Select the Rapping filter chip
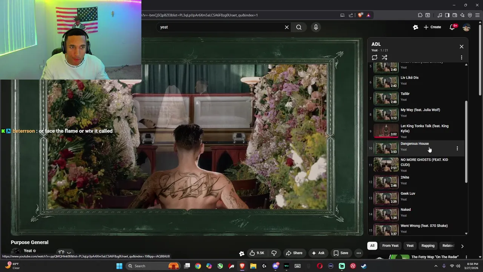 (x=428, y=246)
